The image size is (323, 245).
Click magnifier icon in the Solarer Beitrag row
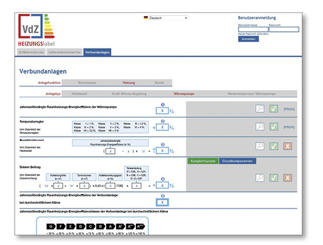pyautogui.click(x=260, y=178)
